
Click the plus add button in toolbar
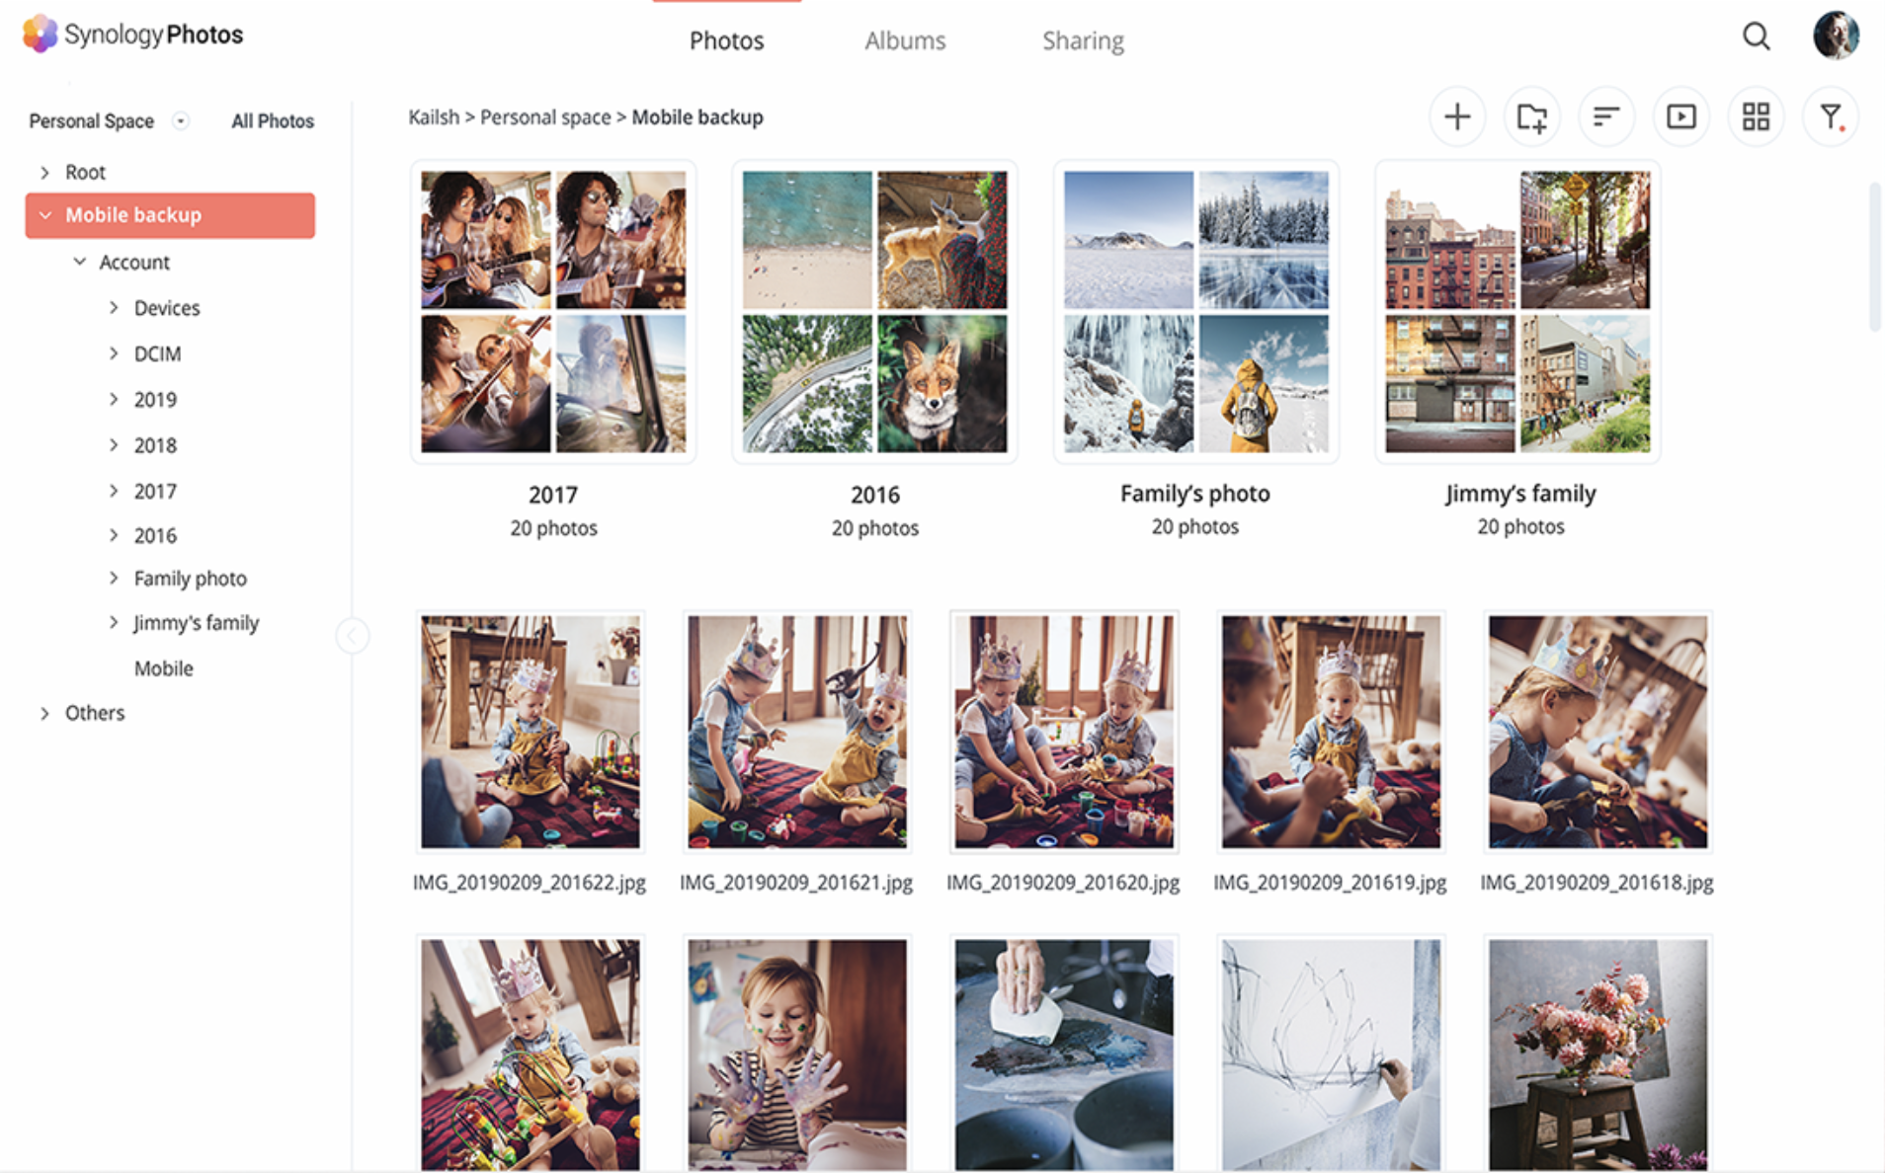coord(1457,117)
